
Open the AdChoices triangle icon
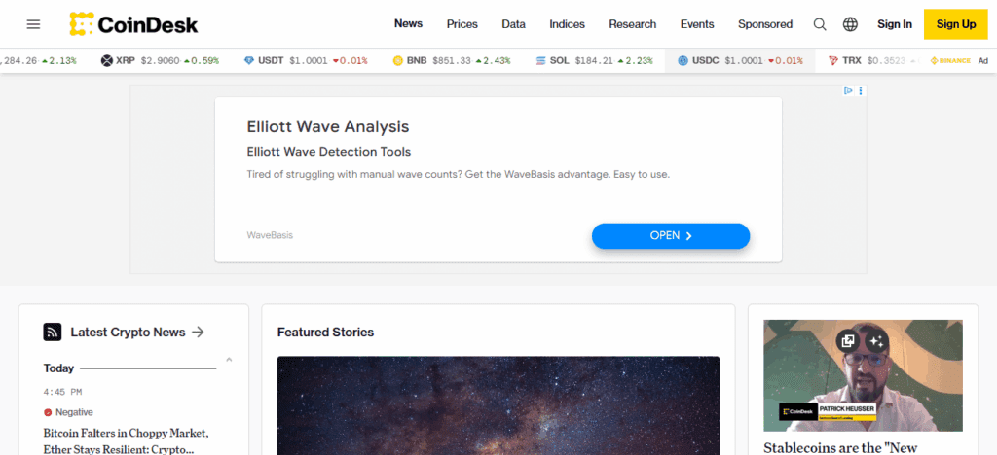pyautogui.click(x=848, y=90)
